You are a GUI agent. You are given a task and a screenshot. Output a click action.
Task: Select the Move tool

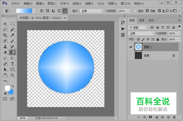tap(5, 24)
